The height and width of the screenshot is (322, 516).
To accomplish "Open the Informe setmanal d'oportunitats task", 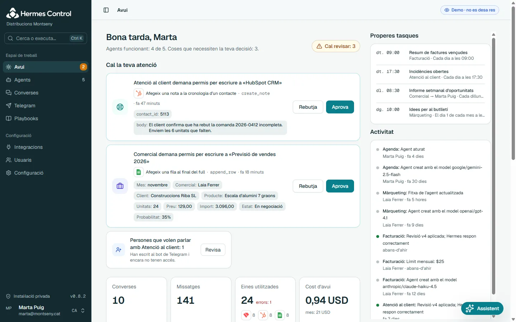I will point(430,93).
